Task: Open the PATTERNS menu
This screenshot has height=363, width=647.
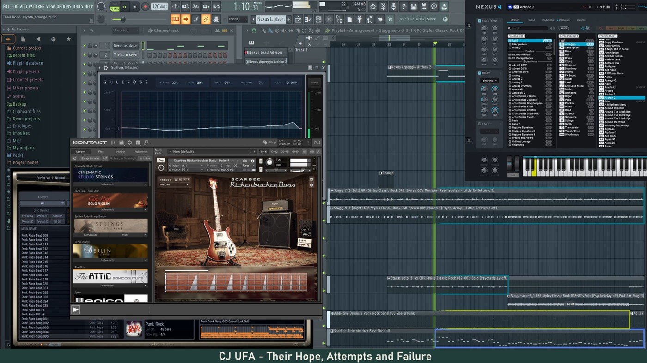Action: click(37, 7)
